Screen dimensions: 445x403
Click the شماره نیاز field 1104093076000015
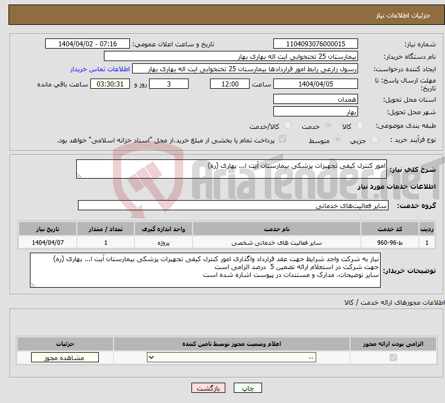tap(315, 44)
